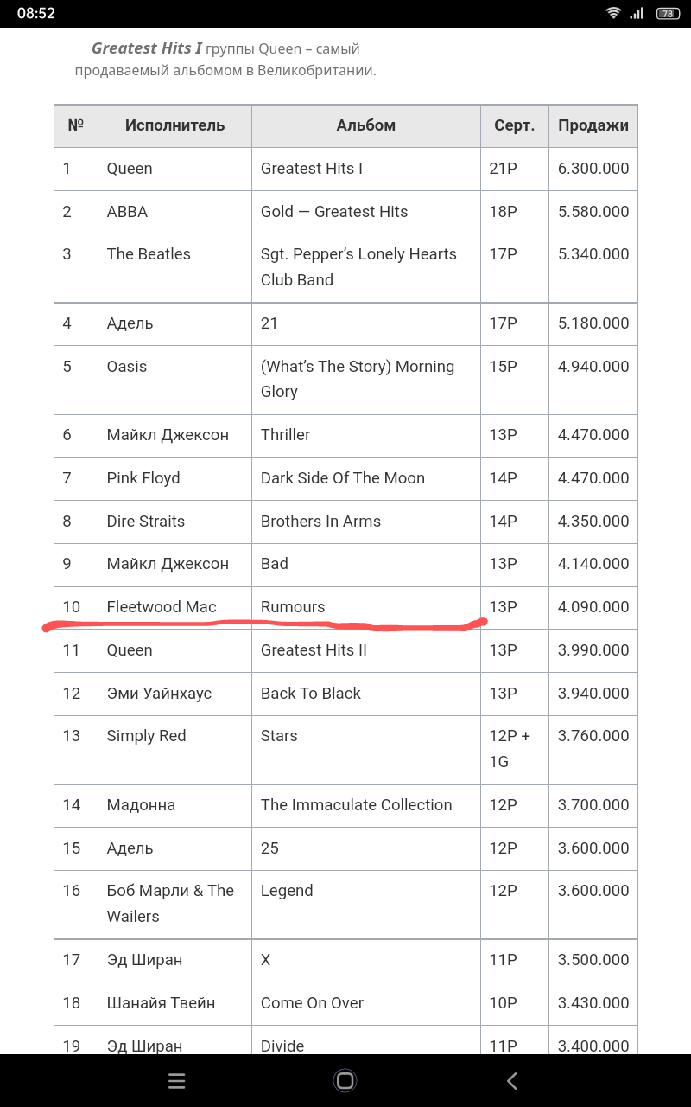This screenshot has height=1107, width=691.
Task: Tap the clock showing 08:52
Action: click(36, 13)
